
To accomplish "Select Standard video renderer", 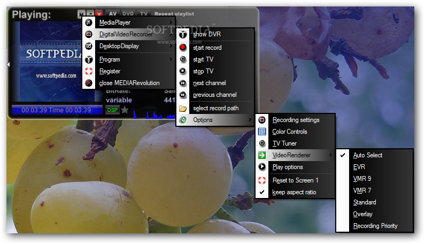I will (x=375, y=202).
